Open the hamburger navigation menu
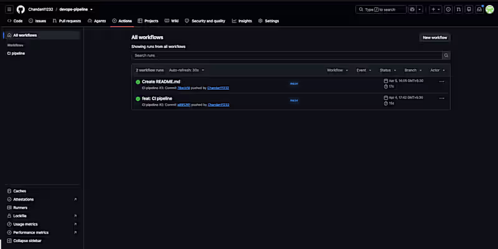 coord(9,9)
